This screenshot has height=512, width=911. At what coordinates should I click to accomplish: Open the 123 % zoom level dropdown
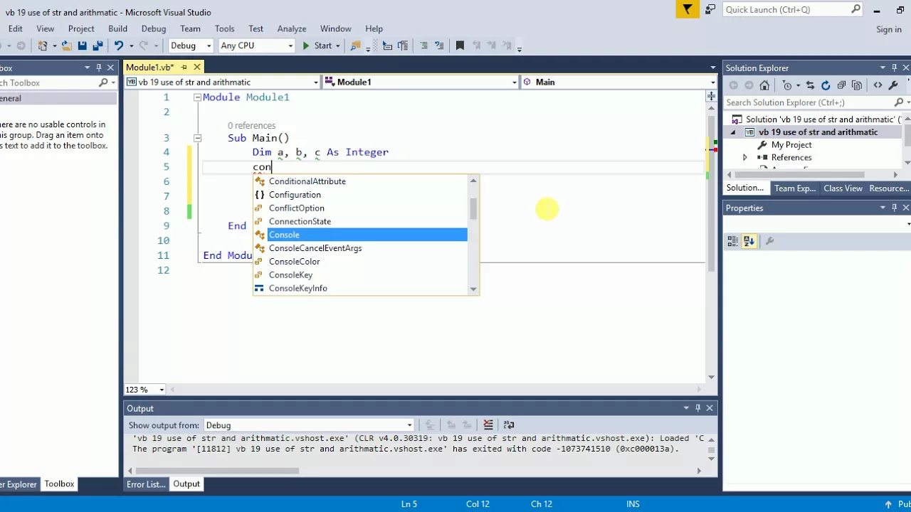click(x=145, y=390)
